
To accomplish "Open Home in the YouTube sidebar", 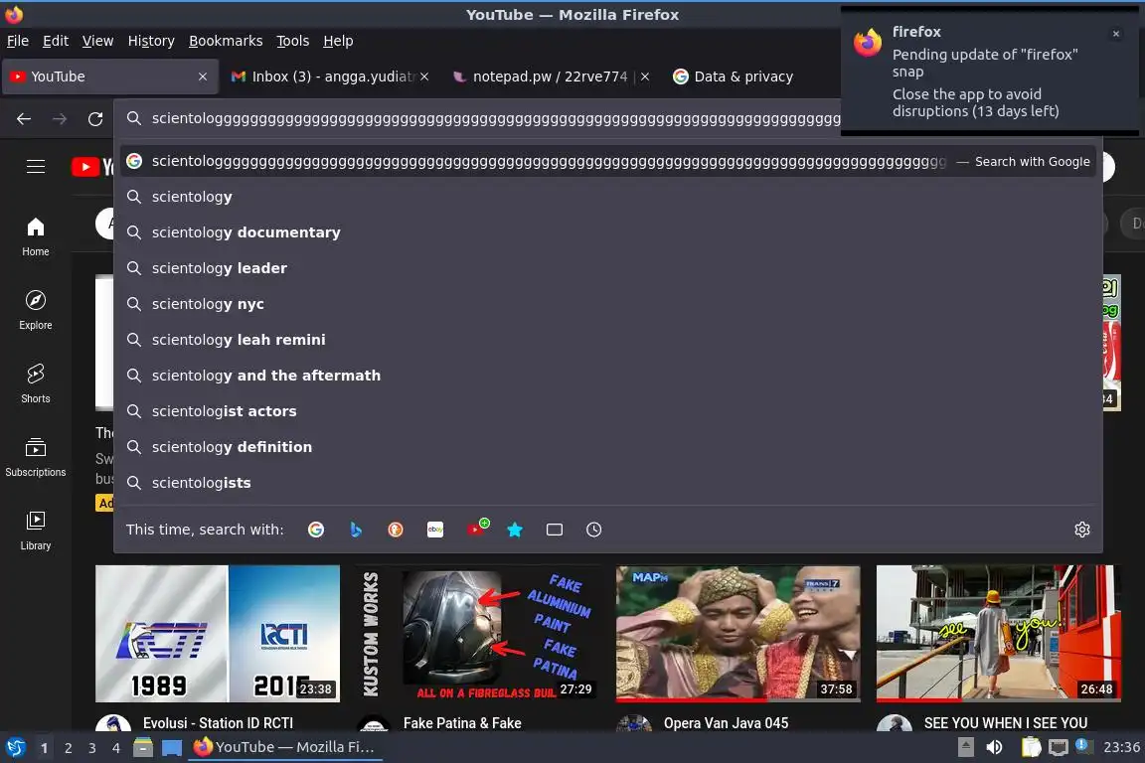I will pyautogui.click(x=35, y=237).
